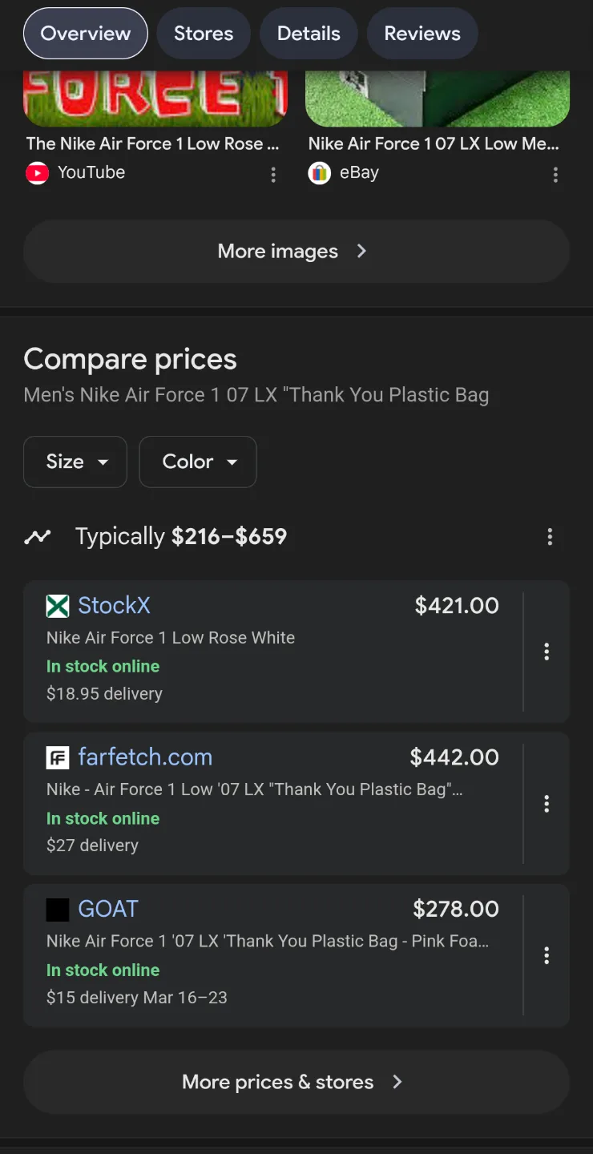The image size is (593, 1154).
Task: Open the YouTube video result menu
Action: click(x=273, y=175)
